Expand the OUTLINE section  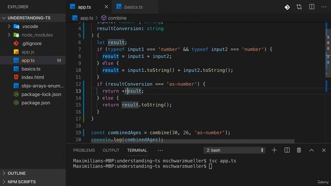point(33,173)
